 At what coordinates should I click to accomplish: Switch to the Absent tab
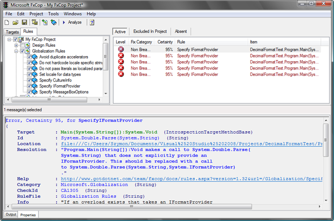point(181,32)
